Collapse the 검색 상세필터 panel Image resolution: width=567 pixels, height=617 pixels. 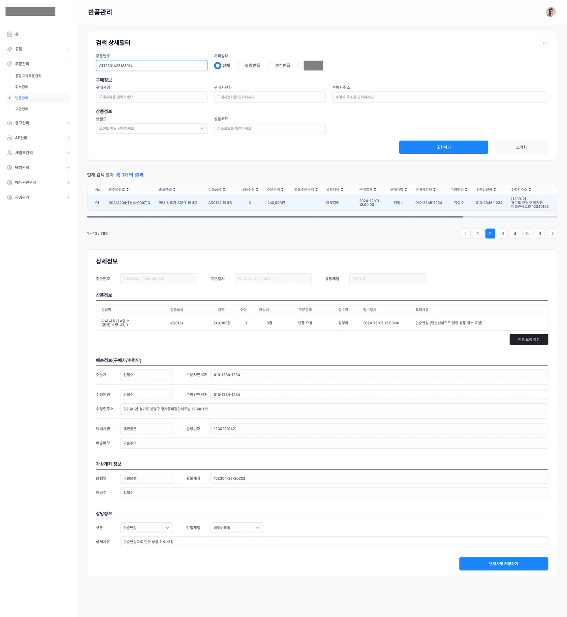point(544,43)
